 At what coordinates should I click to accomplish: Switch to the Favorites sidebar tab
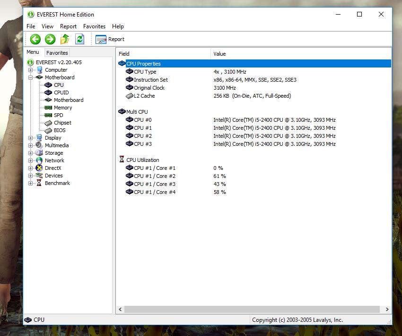(57, 53)
